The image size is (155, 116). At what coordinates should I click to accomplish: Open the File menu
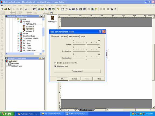point(5,5)
